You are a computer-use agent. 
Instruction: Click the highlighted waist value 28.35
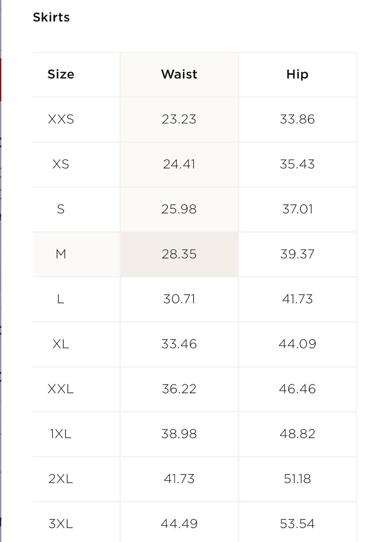pyautogui.click(x=179, y=254)
